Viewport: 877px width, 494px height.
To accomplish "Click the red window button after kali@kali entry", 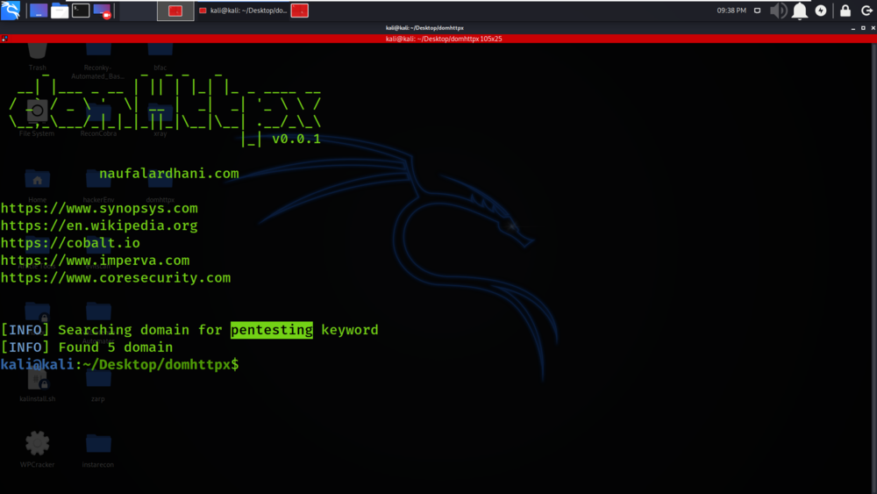I will tap(300, 11).
